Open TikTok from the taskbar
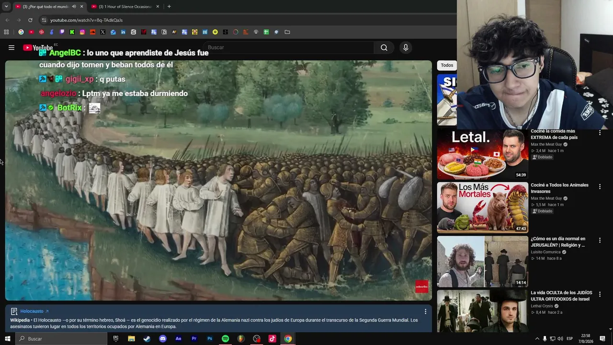The image size is (613, 345). tap(272, 339)
